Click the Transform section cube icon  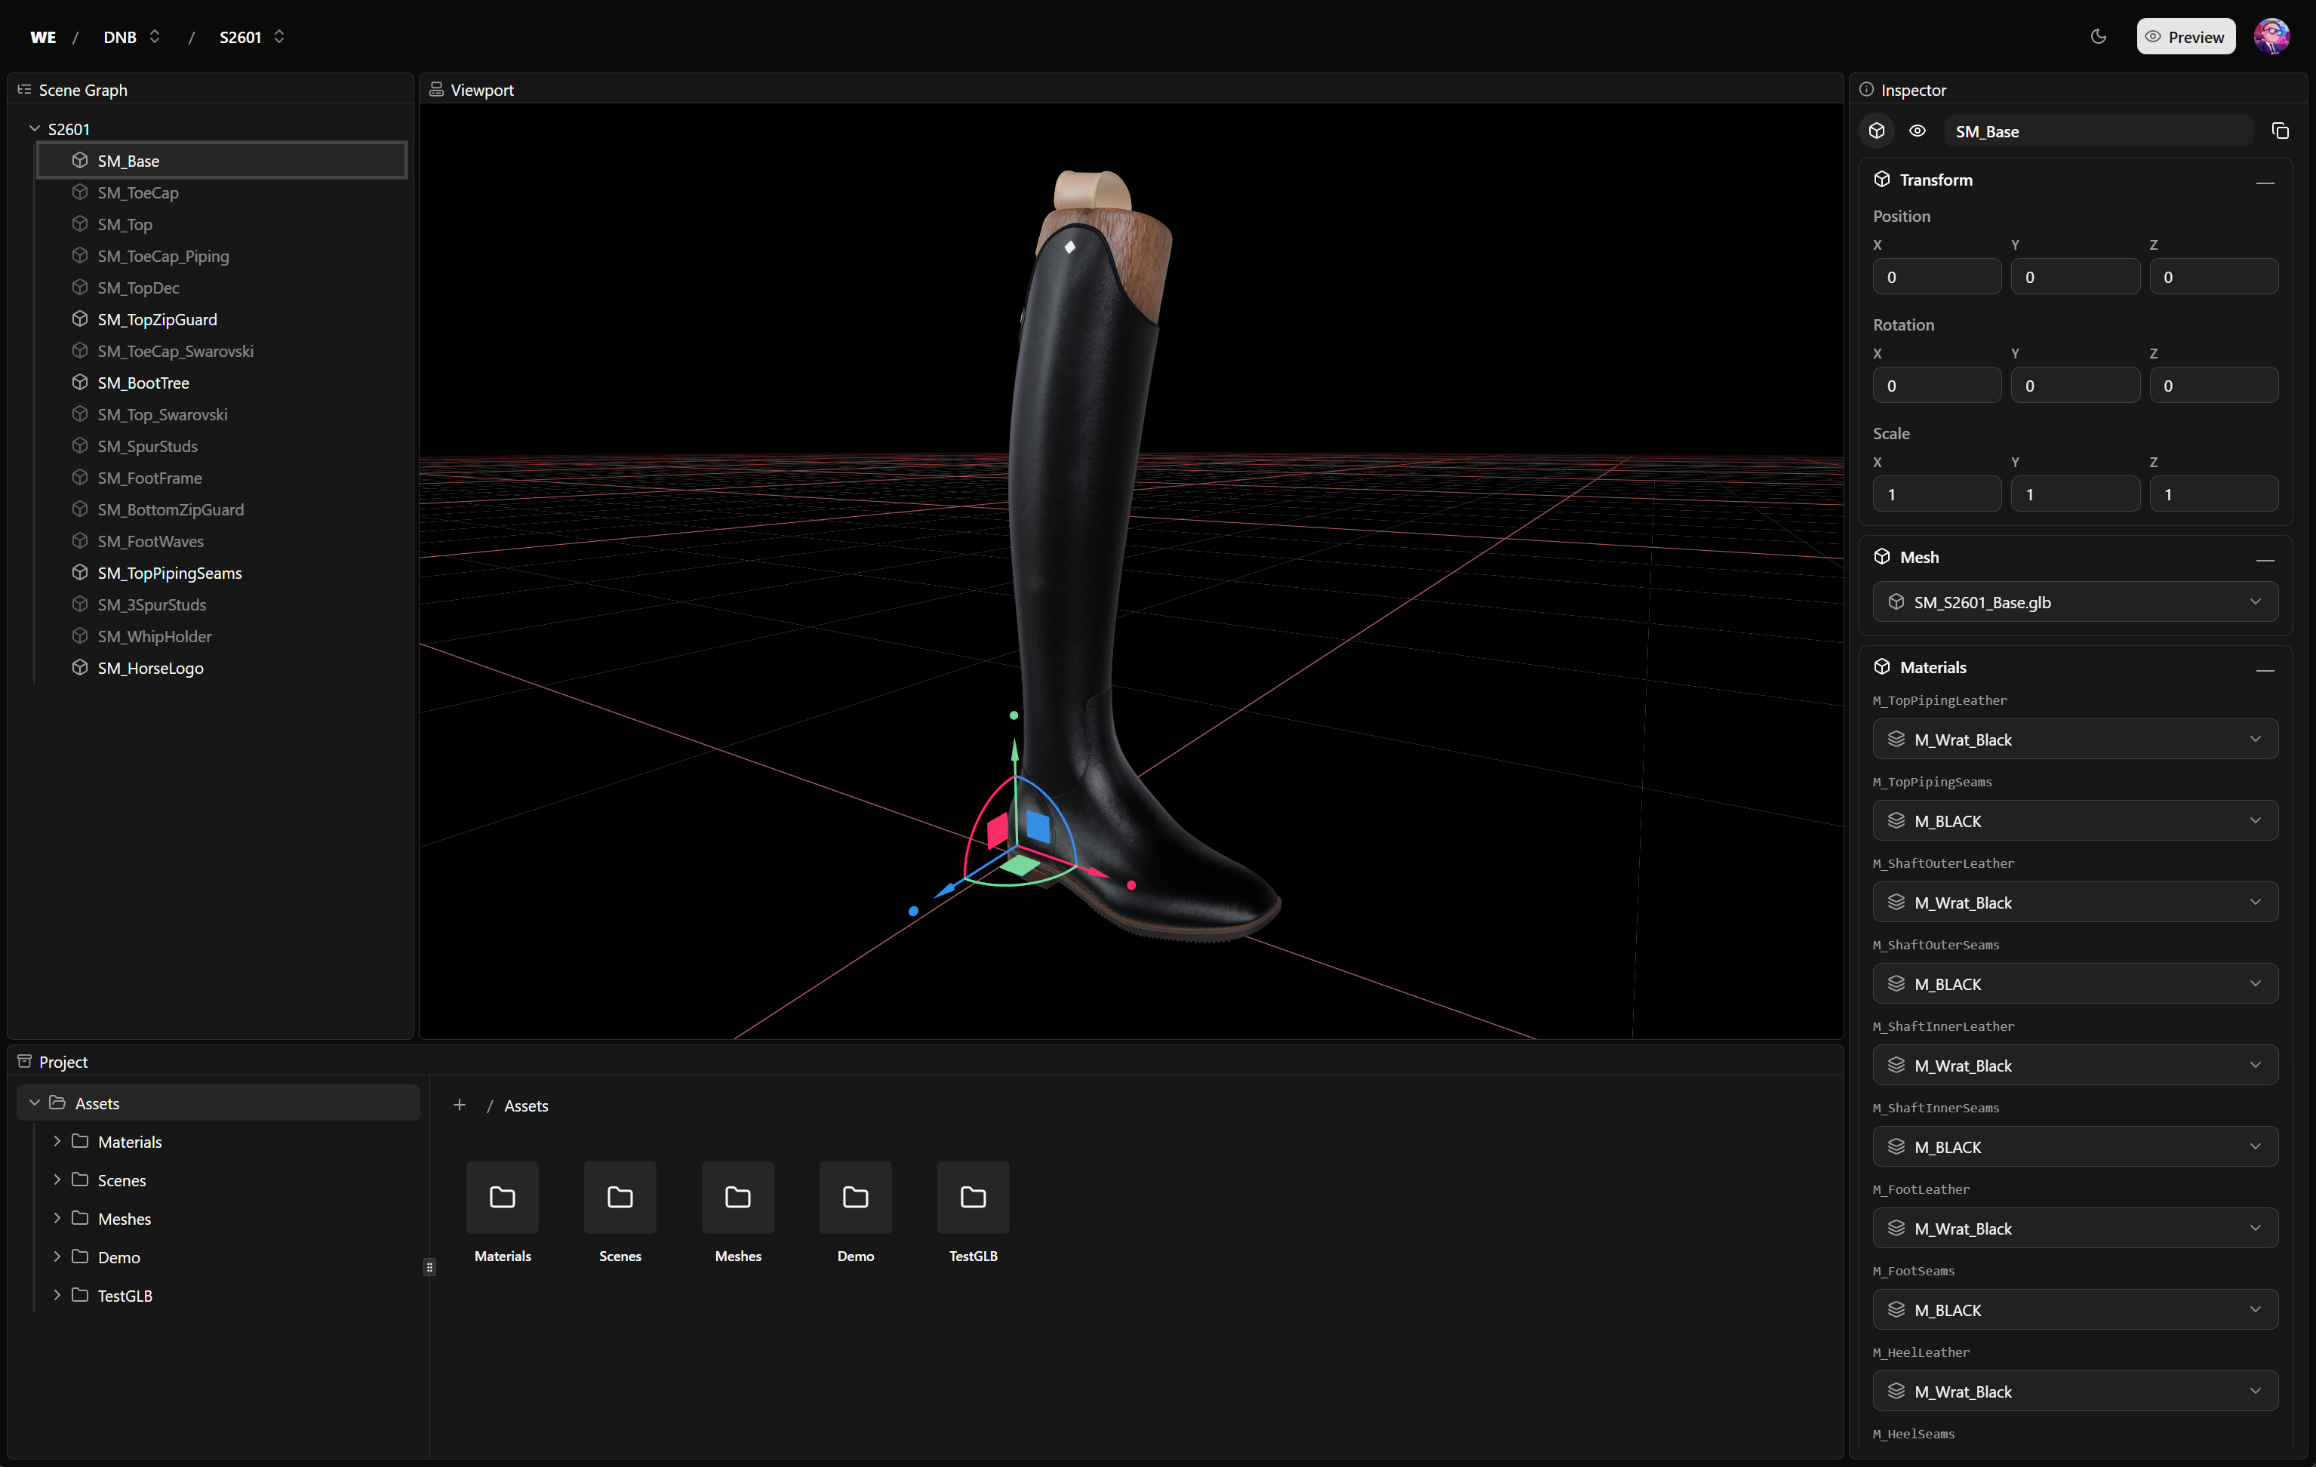[1883, 179]
